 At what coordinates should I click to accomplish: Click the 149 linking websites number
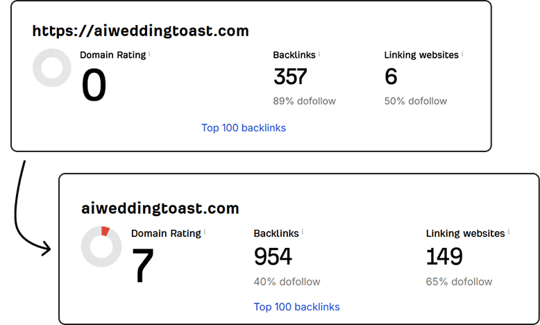click(x=444, y=256)
